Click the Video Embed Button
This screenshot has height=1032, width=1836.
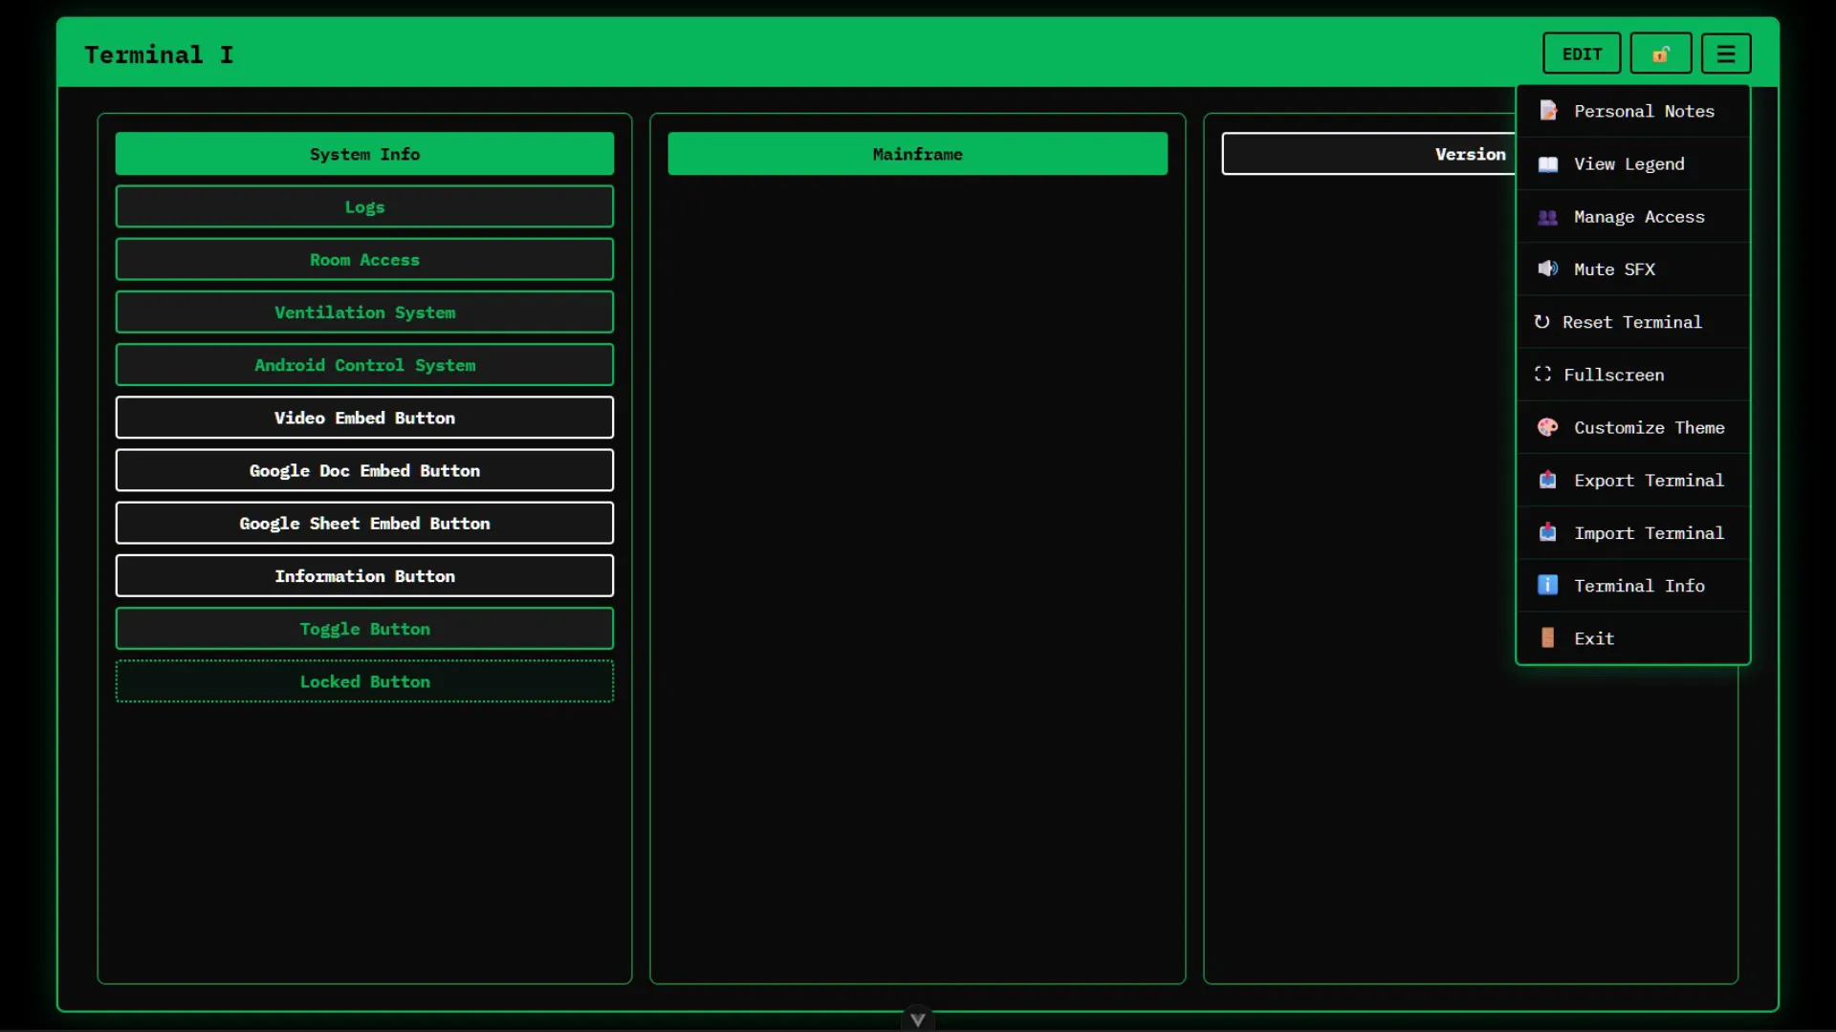pyautogui.click(x=364, y=418)
